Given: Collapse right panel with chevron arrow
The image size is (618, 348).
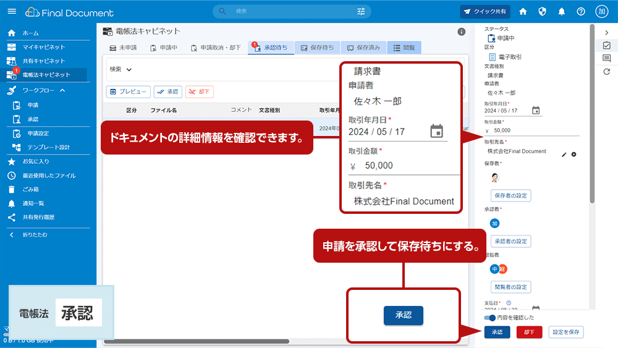Looking at the screenshot, I should (607, 33).
